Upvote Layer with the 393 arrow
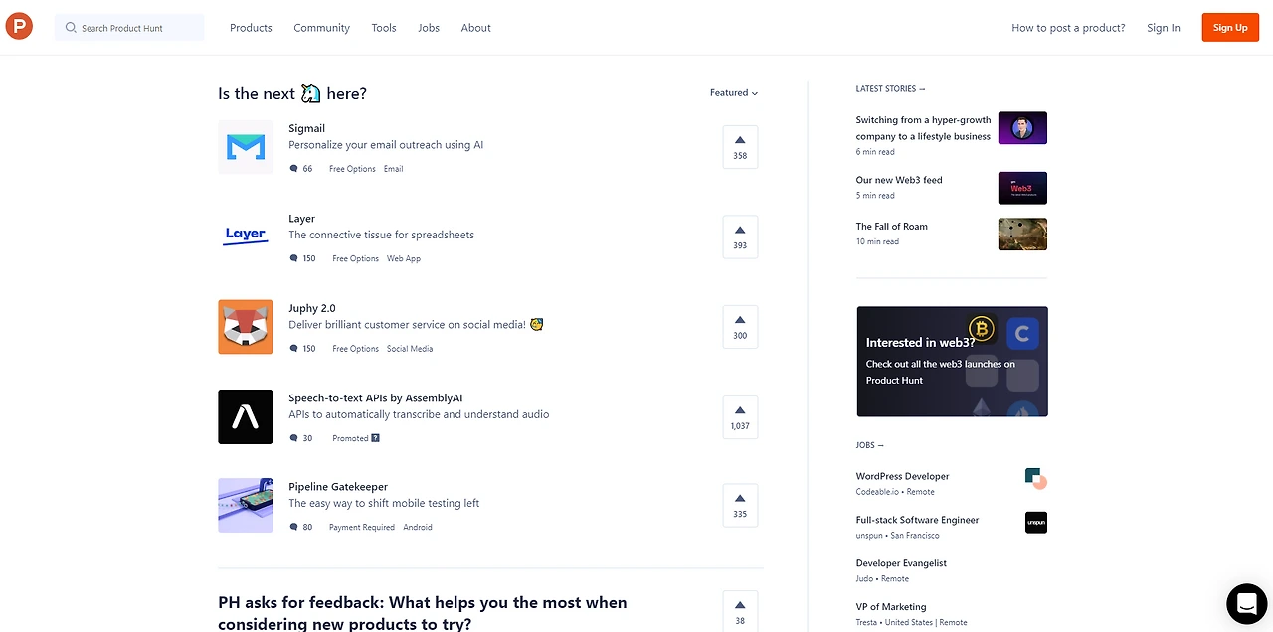The height and width of the screenshot is (632, 1273). coord(740,237)
